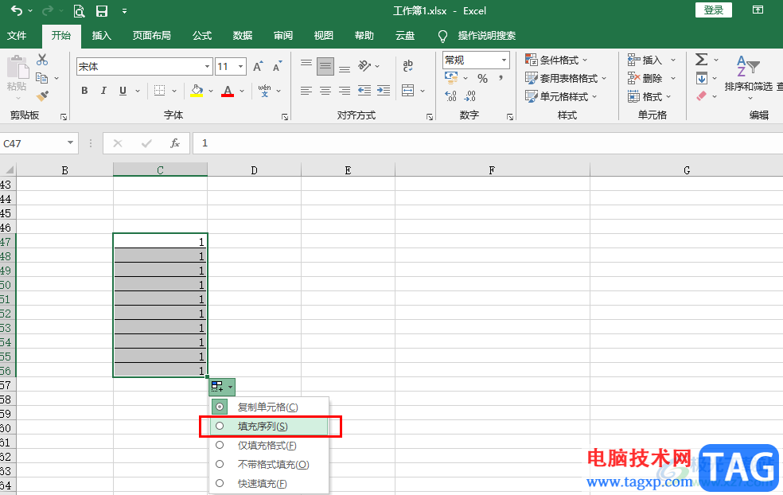Apply Comma Style number format
Viewport: 783px width, 495px height.
point(501,79)
